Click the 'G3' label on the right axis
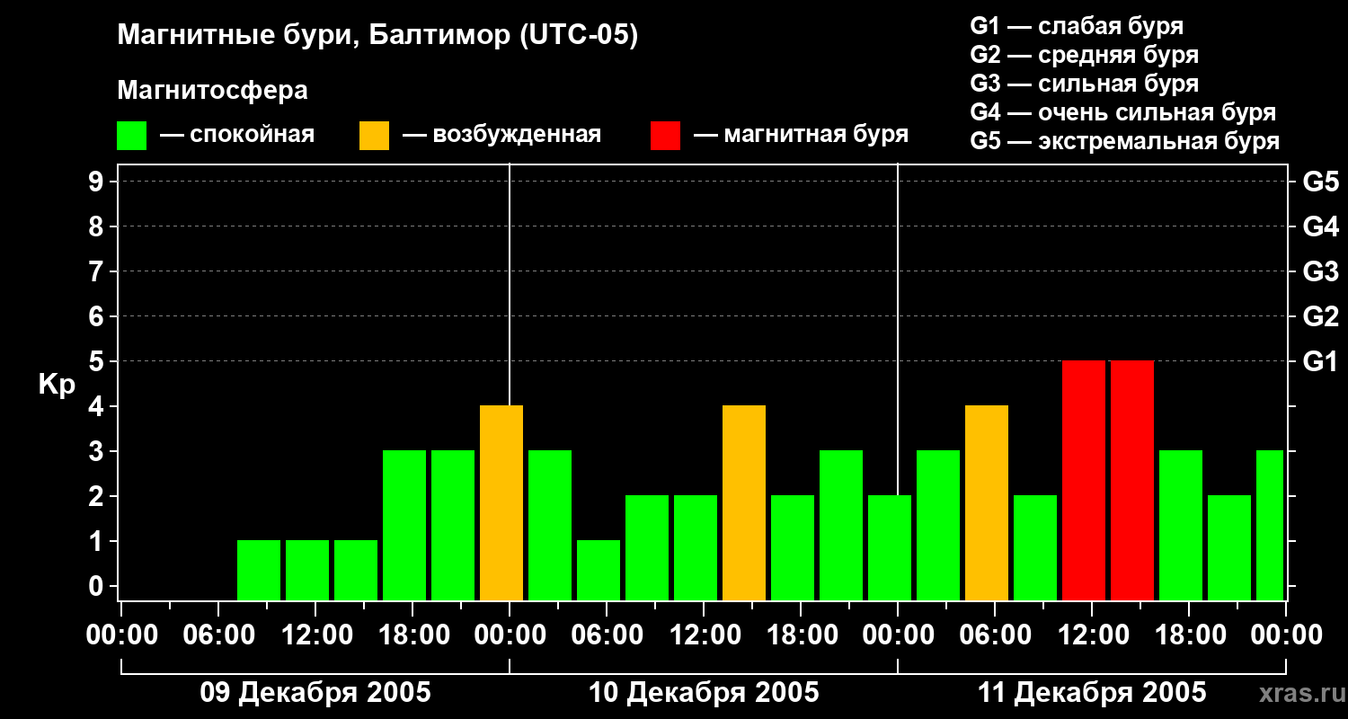 [x=1321, y=271]
